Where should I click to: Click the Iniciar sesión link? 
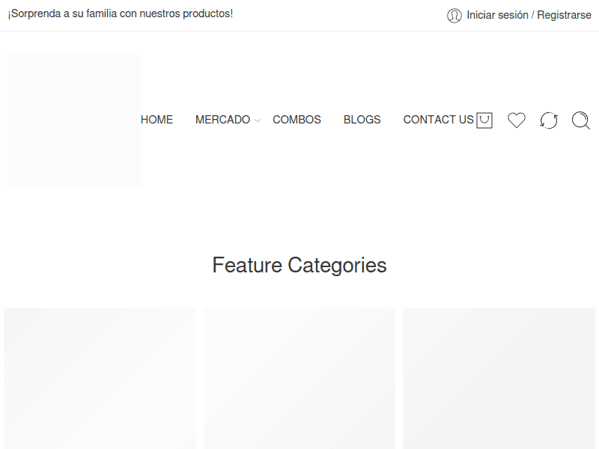pos(497,15)
